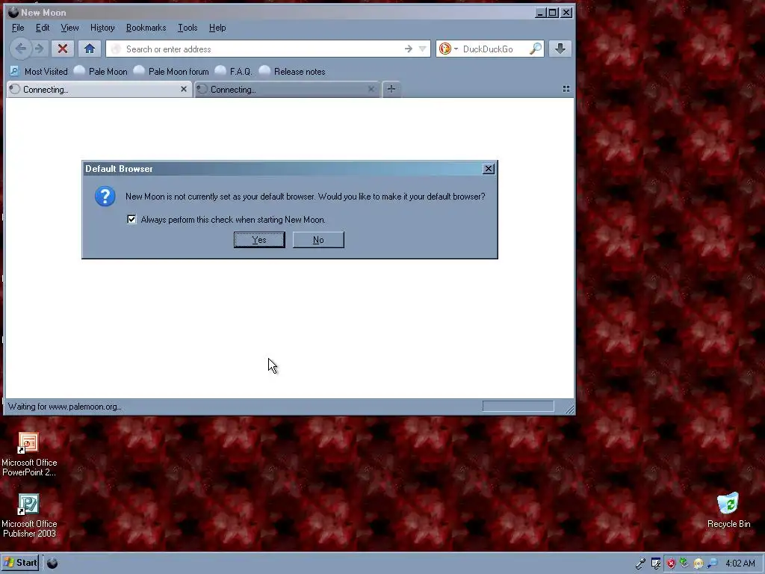Go to the Home page button
765x574 pixels.
90,49
